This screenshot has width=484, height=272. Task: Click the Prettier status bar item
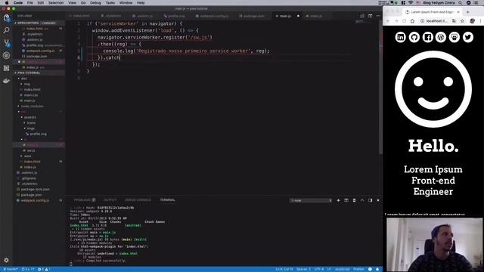point(358,270)
